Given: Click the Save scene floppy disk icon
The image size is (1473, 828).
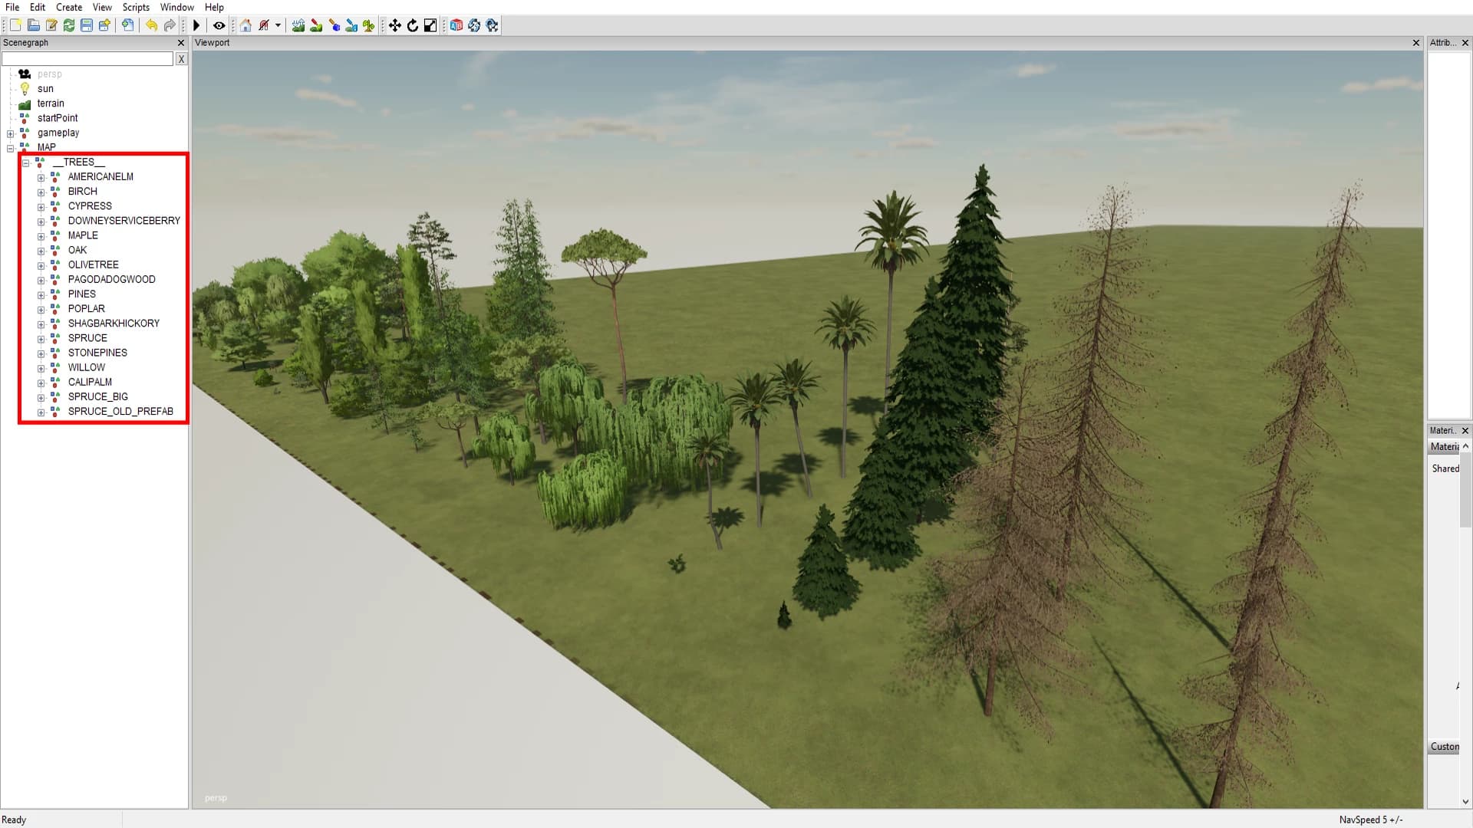Looking at the screenshot, I should point(87,25).
